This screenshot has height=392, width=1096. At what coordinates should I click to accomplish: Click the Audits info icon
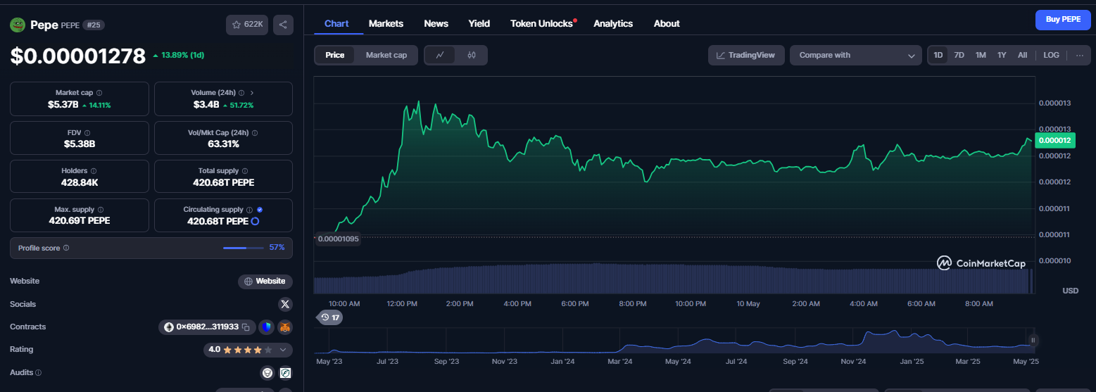(x=39, y=373)
